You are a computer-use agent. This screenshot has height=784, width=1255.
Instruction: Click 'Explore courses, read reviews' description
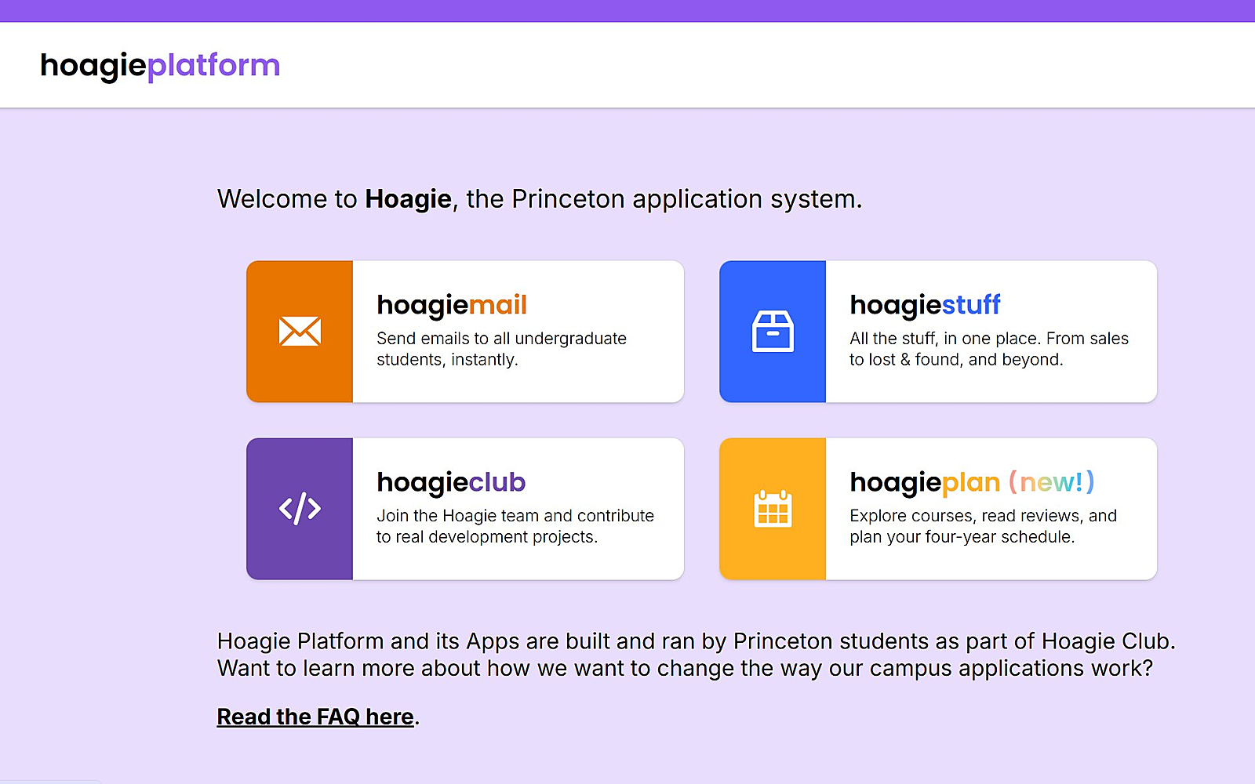point(984,526)
